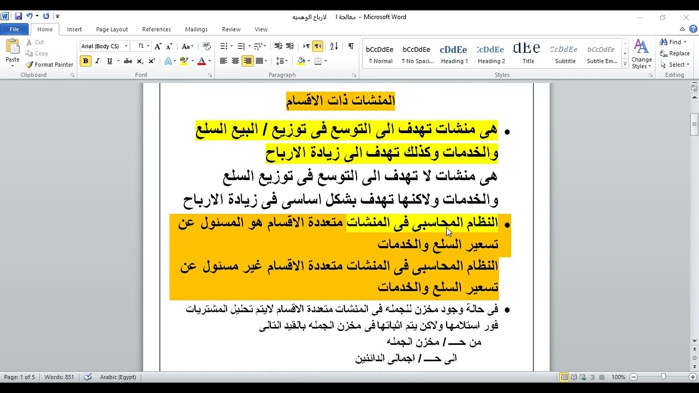Set left-to-right text direction

306,46
